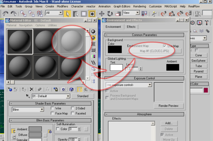Click Video Color Check in Material Editor
The height and width of the screenshot is (141, 213).
(93, 56)
